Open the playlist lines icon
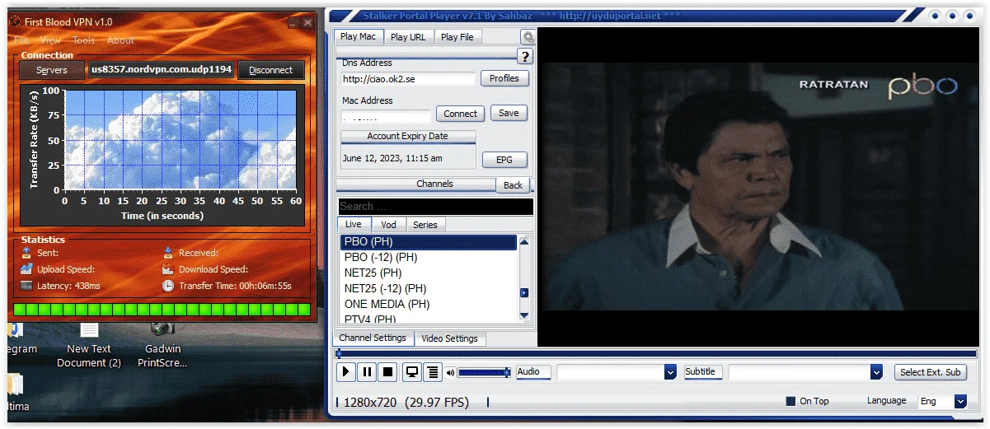 coord(433,372)
